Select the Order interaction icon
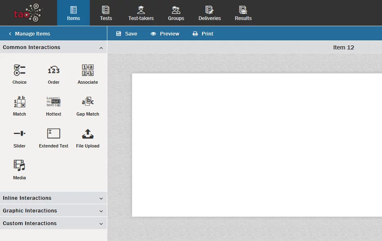This screenshot has height=241, width=382. coord(53,70)
